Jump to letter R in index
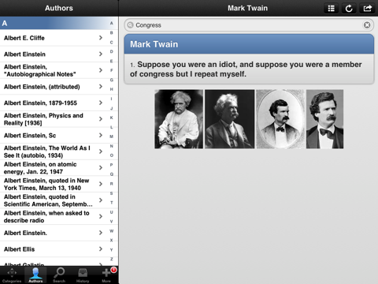378x284 pixels. tap(112, 184)
